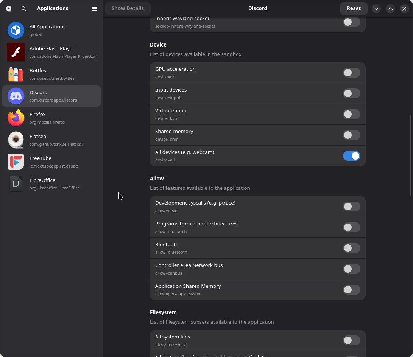The height and width of the screenshot is (357, 413).
Task: Enable Controller Area Network bus
Action: click(x=351, y=269)
